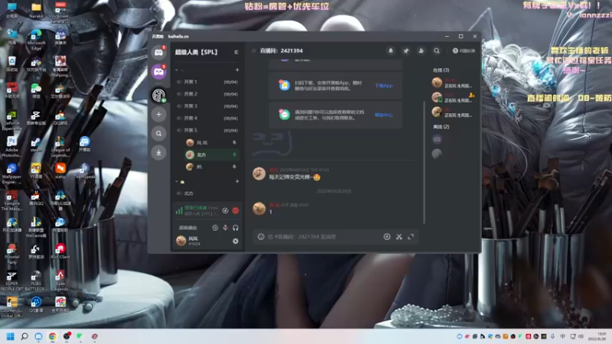612x344 pixels.
Task: Show pinned messages with pin icon
Action: pos(406,50)
